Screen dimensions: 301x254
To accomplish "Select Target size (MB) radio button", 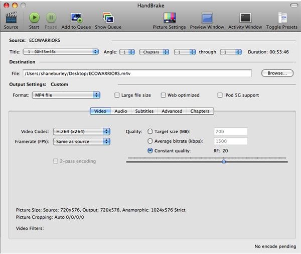I will 150,131.
